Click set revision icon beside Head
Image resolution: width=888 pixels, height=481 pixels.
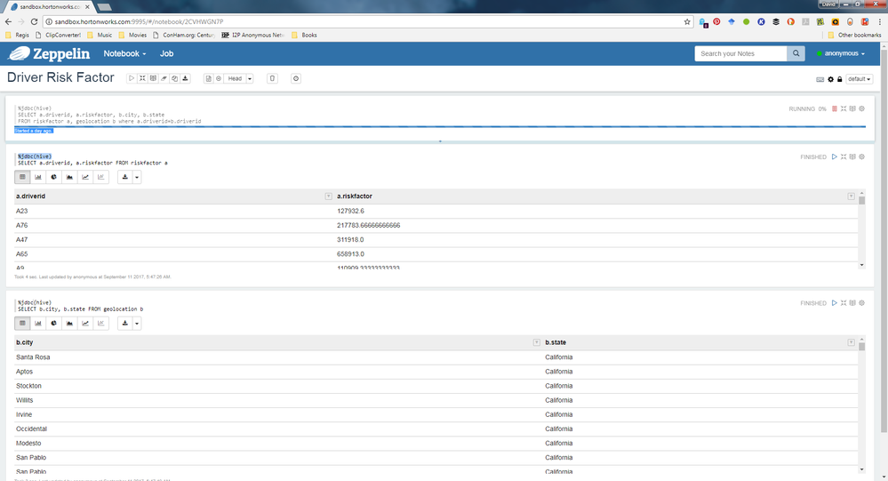point(219,79)
